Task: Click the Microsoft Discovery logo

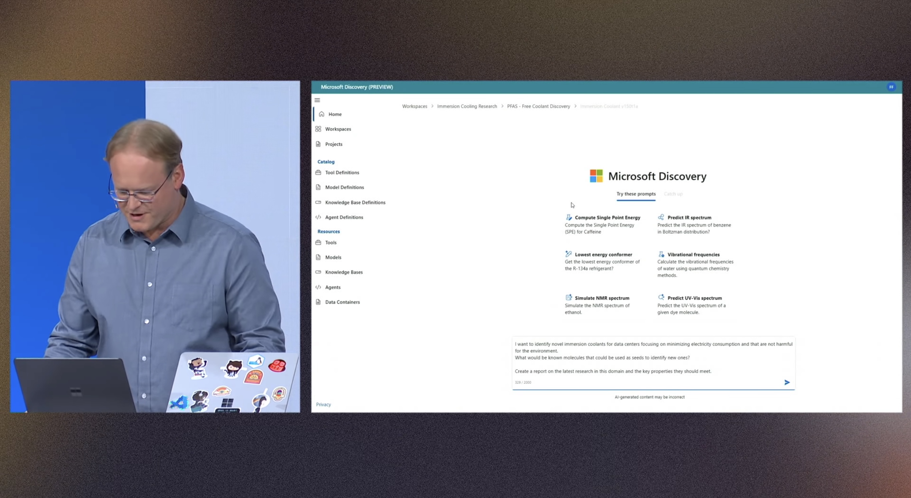Action: 596,176
